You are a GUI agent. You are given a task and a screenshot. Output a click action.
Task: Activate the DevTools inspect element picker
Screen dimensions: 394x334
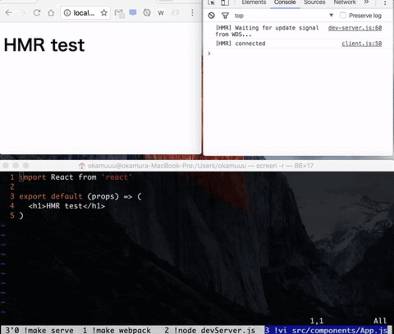coord(212,3)
